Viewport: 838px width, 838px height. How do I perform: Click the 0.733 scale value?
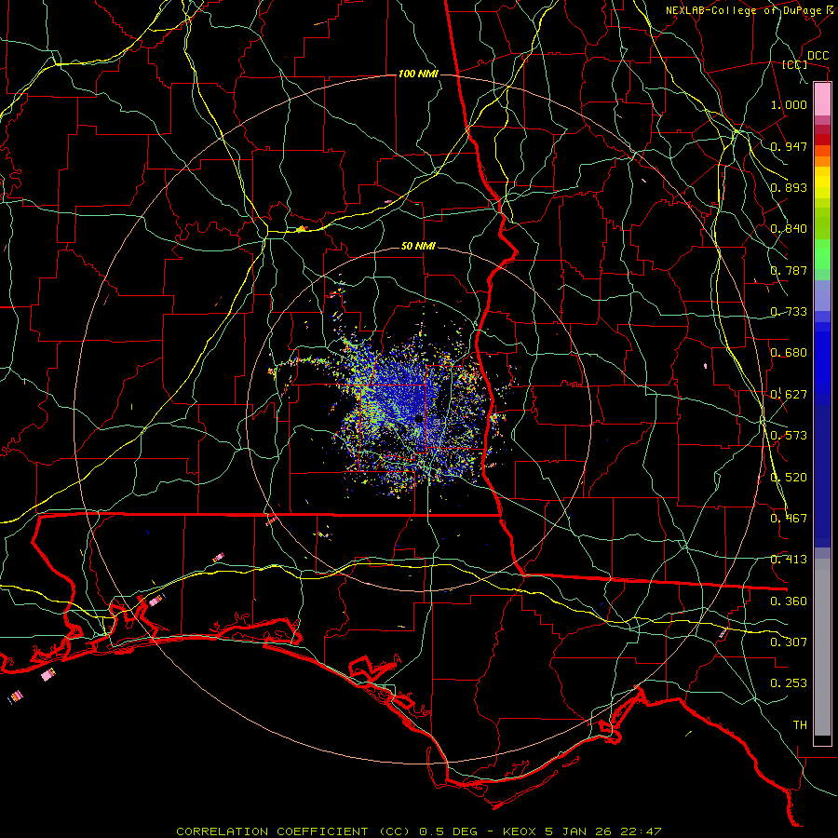tap(789, 312)
